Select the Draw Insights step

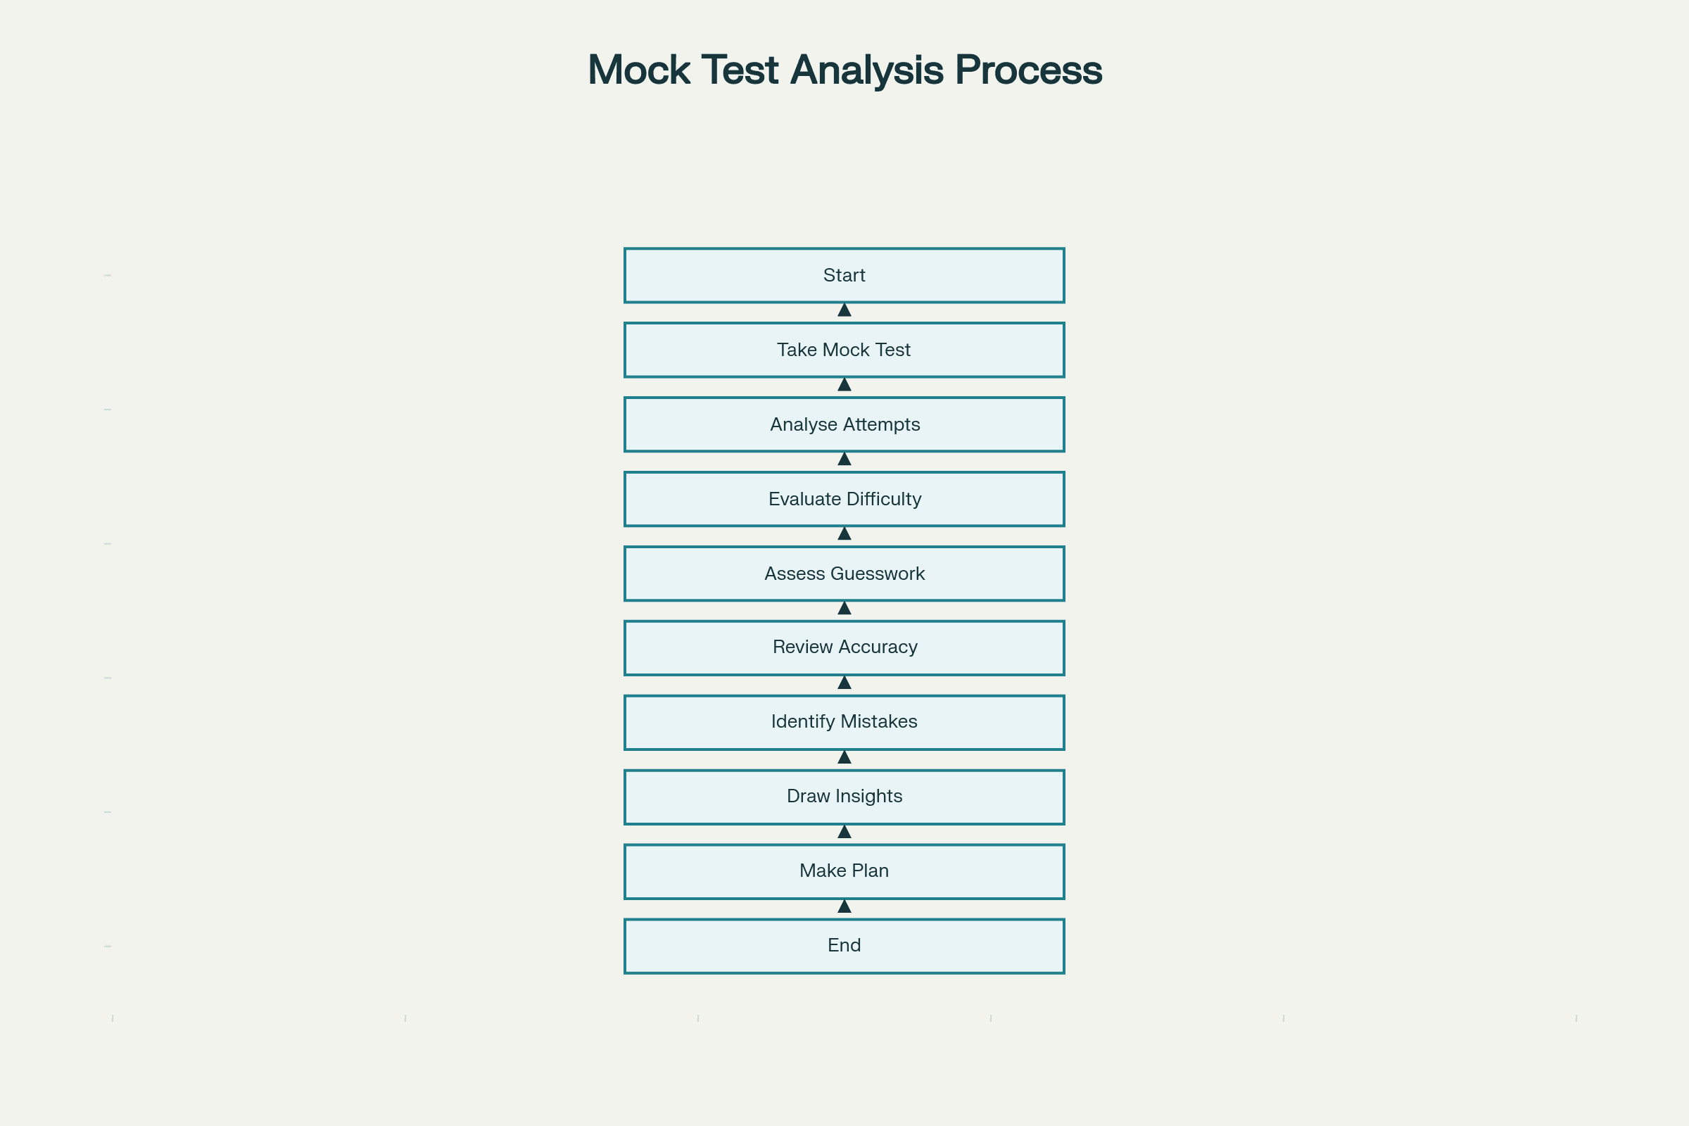(844, 797)
